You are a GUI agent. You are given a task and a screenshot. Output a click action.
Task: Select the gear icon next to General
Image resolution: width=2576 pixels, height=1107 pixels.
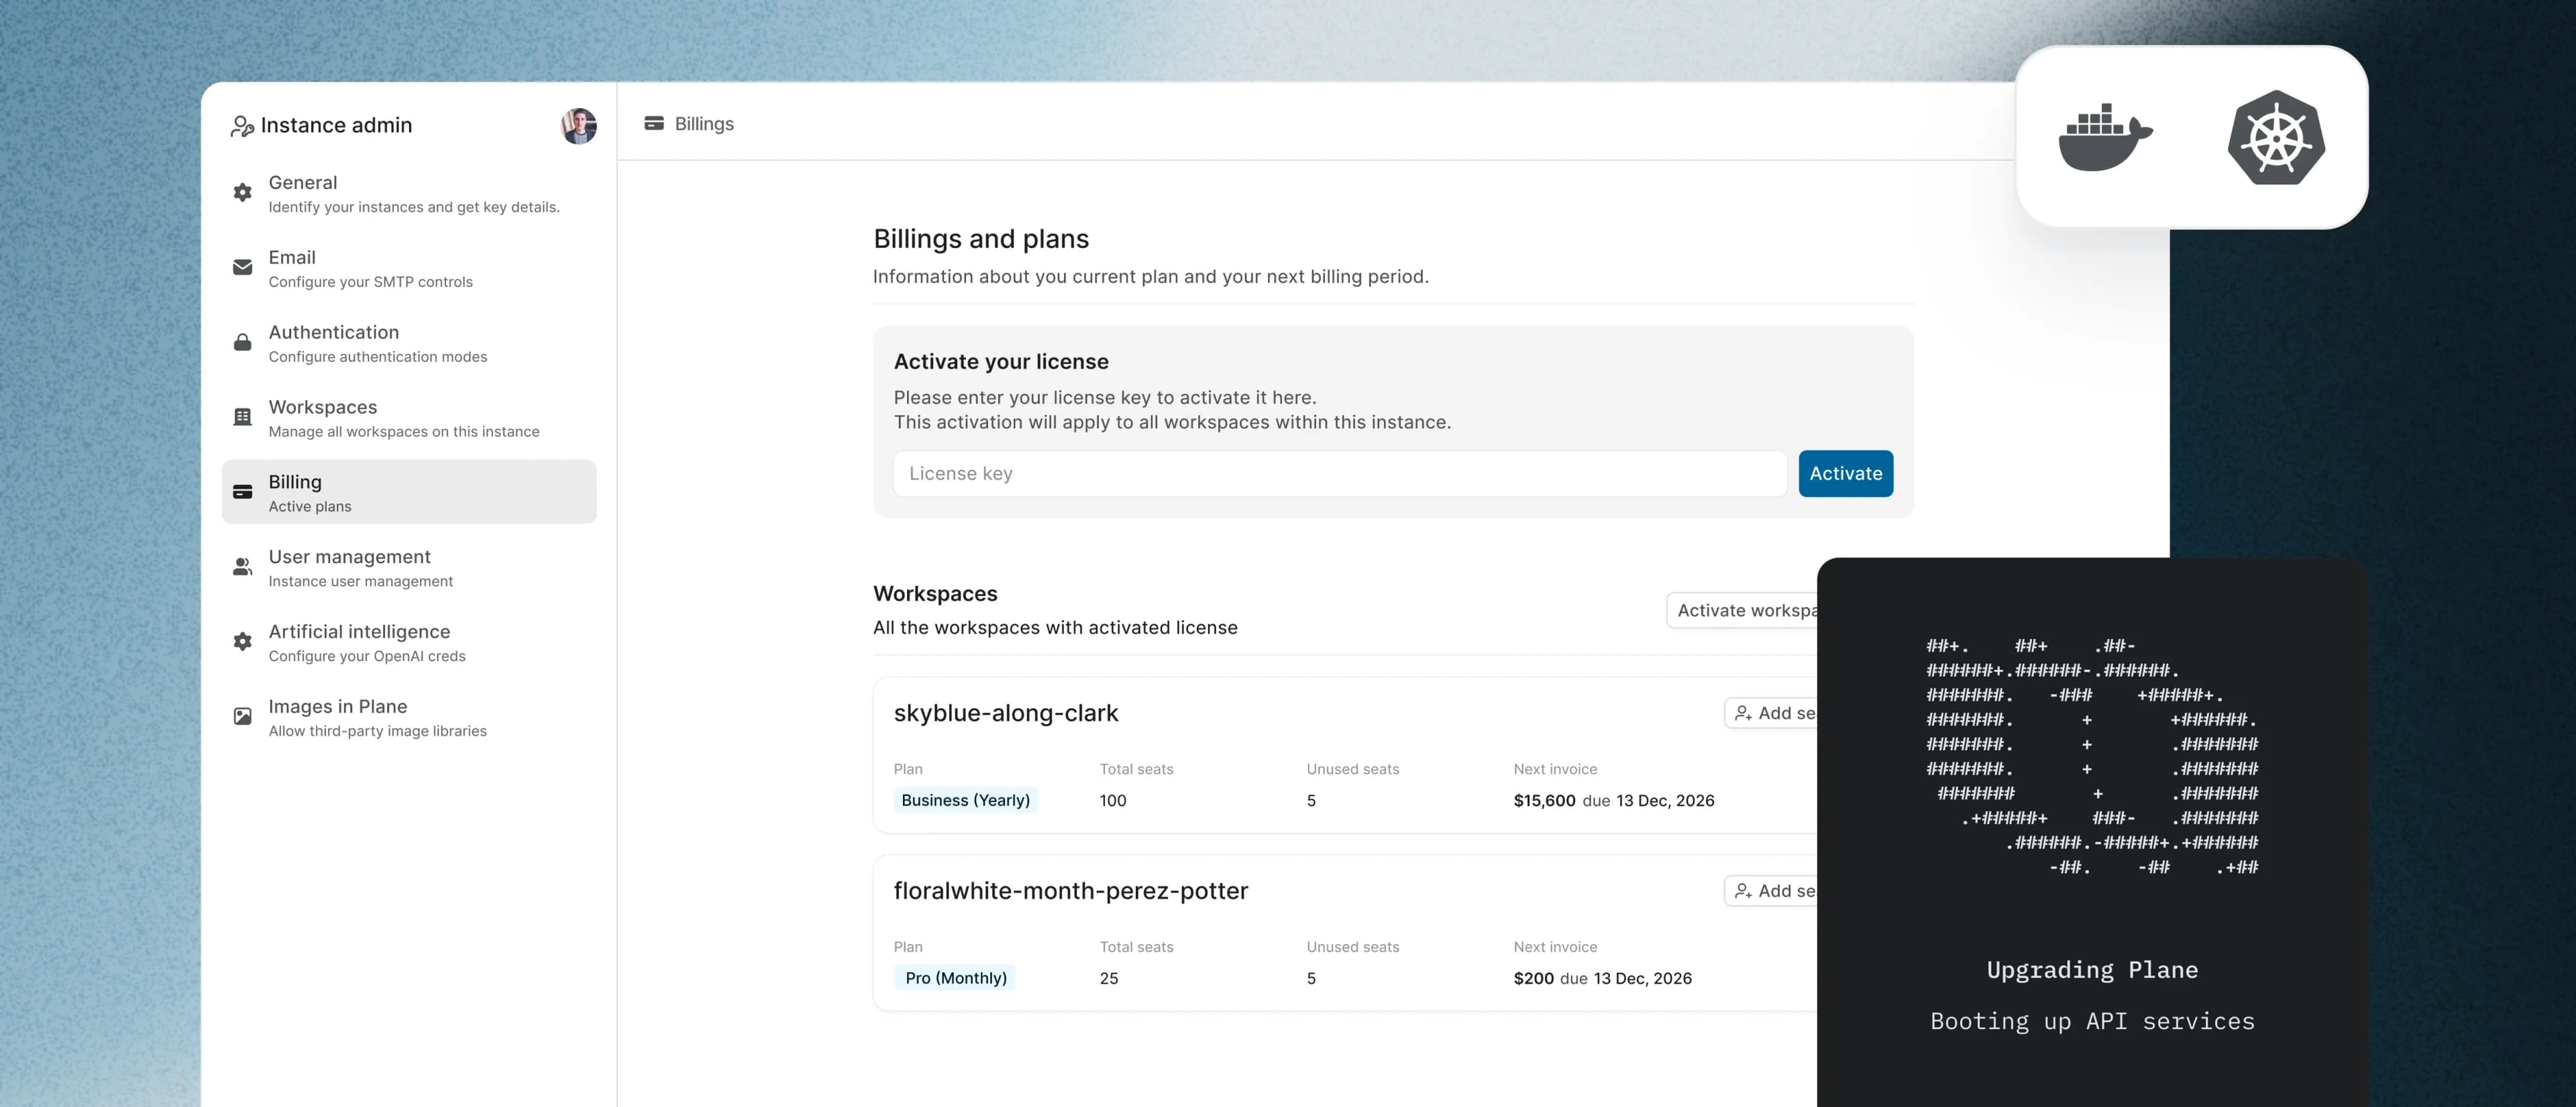click(x=242, y=193)
